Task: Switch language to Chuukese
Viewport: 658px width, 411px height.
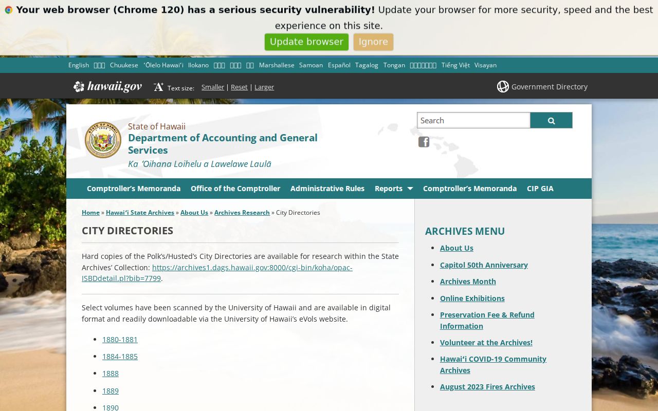Action: (124, 65)
